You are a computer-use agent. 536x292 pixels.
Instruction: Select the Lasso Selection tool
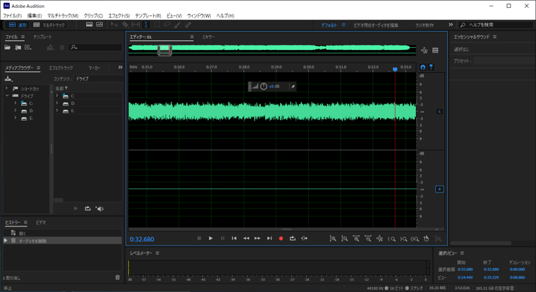(167, 25)
